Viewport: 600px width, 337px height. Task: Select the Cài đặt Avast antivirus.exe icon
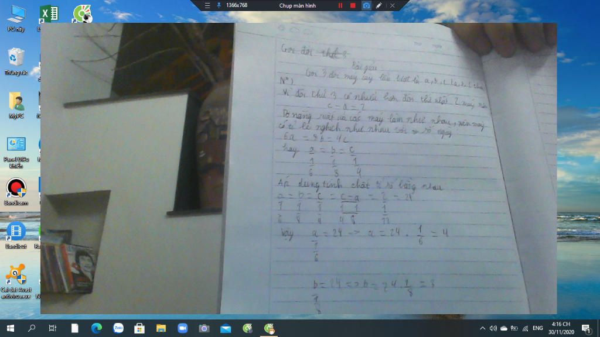(x=16, y=281)
